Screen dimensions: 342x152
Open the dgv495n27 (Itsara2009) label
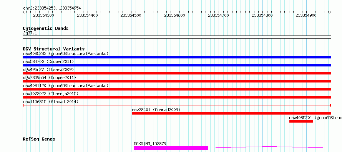(x=48, y=70)
